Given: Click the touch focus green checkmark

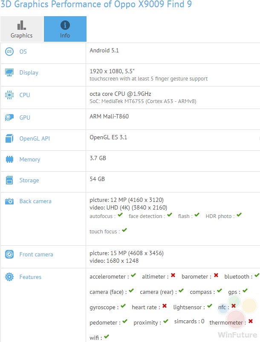Looking at the screenshot, I should [124, 230].
